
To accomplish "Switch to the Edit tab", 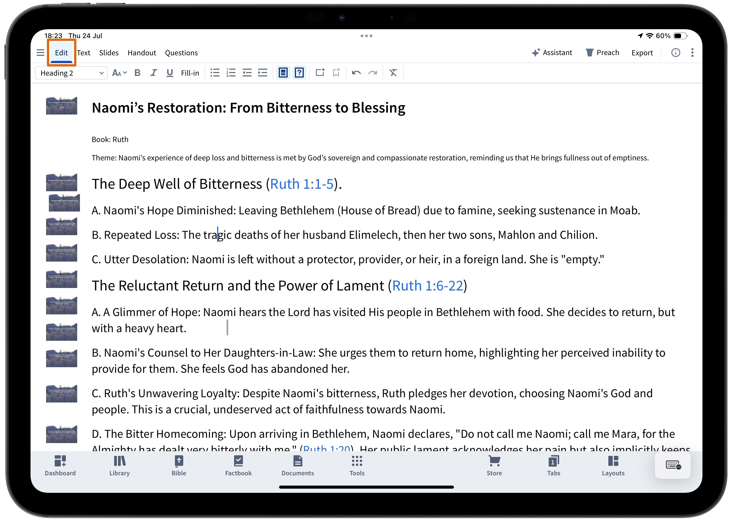I will [x=61, y=53].
